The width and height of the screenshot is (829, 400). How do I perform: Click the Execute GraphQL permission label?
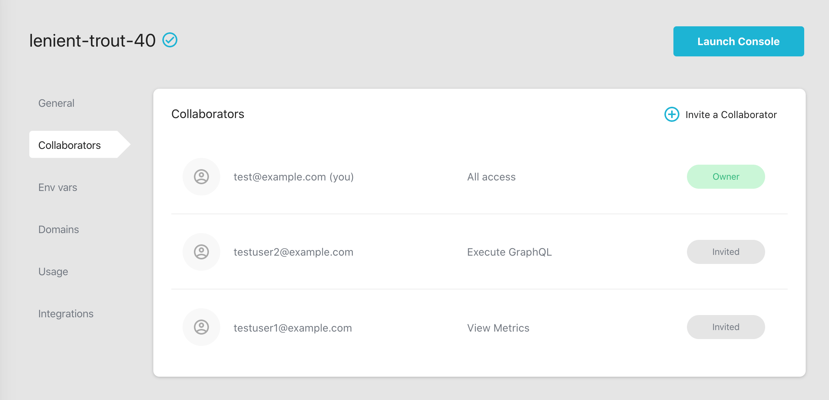point(509,252)
